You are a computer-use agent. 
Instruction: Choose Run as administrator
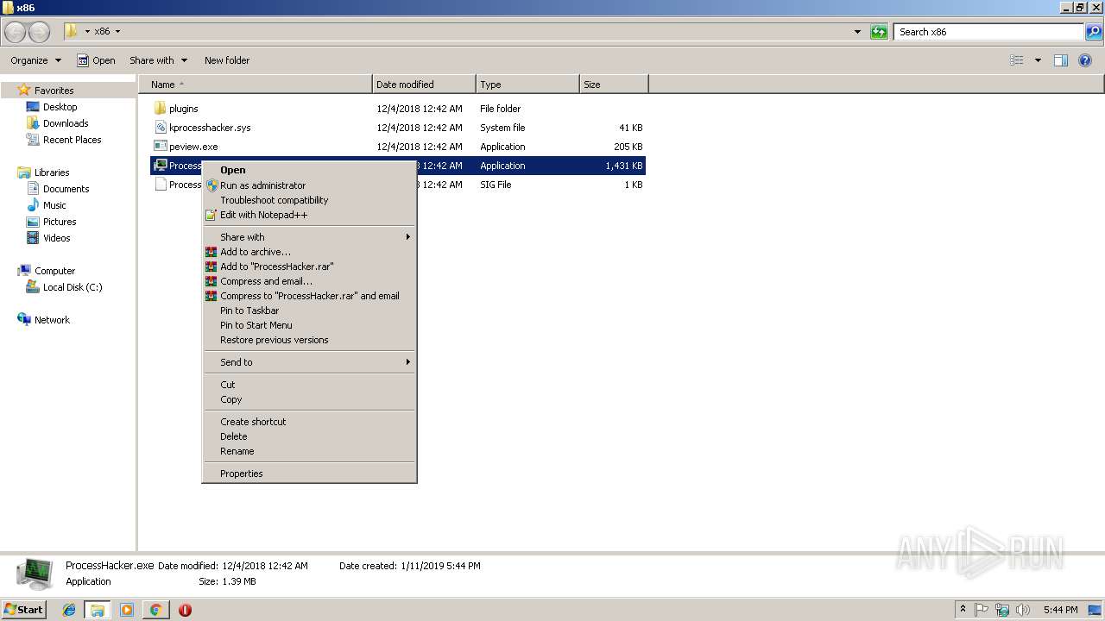(x=309, y=185)
